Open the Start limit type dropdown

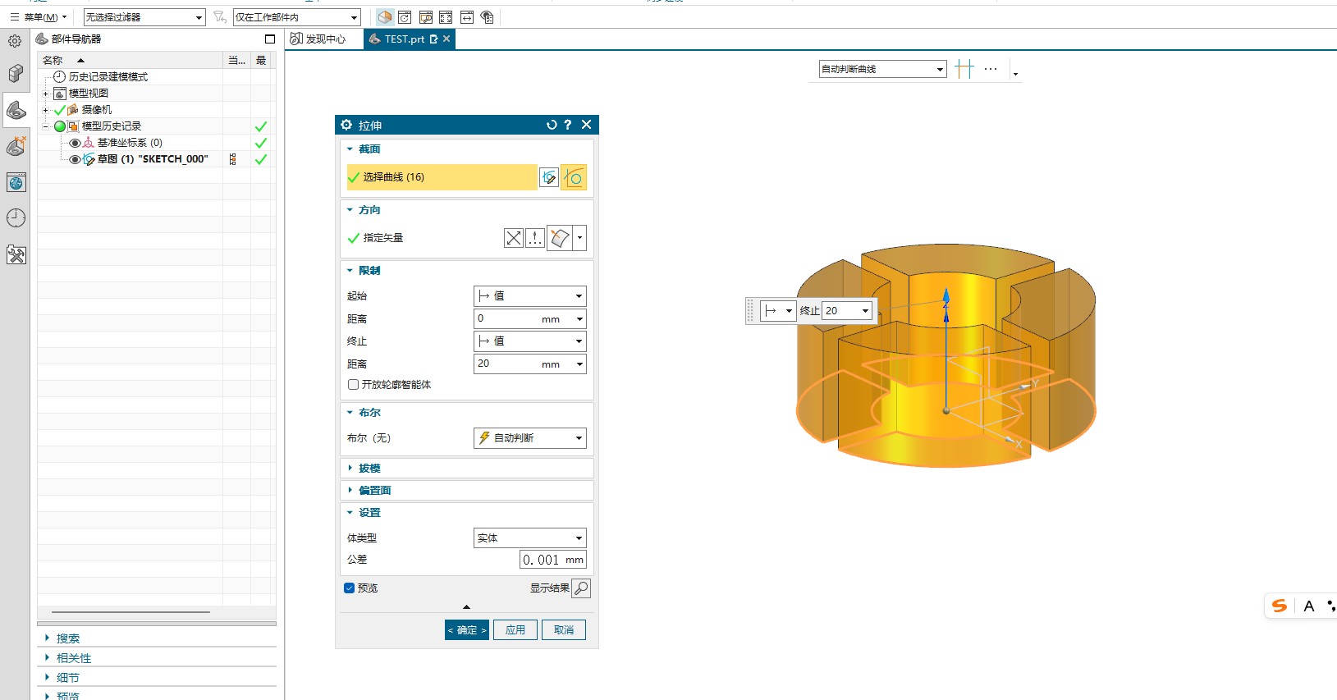(x=530, y=296)
